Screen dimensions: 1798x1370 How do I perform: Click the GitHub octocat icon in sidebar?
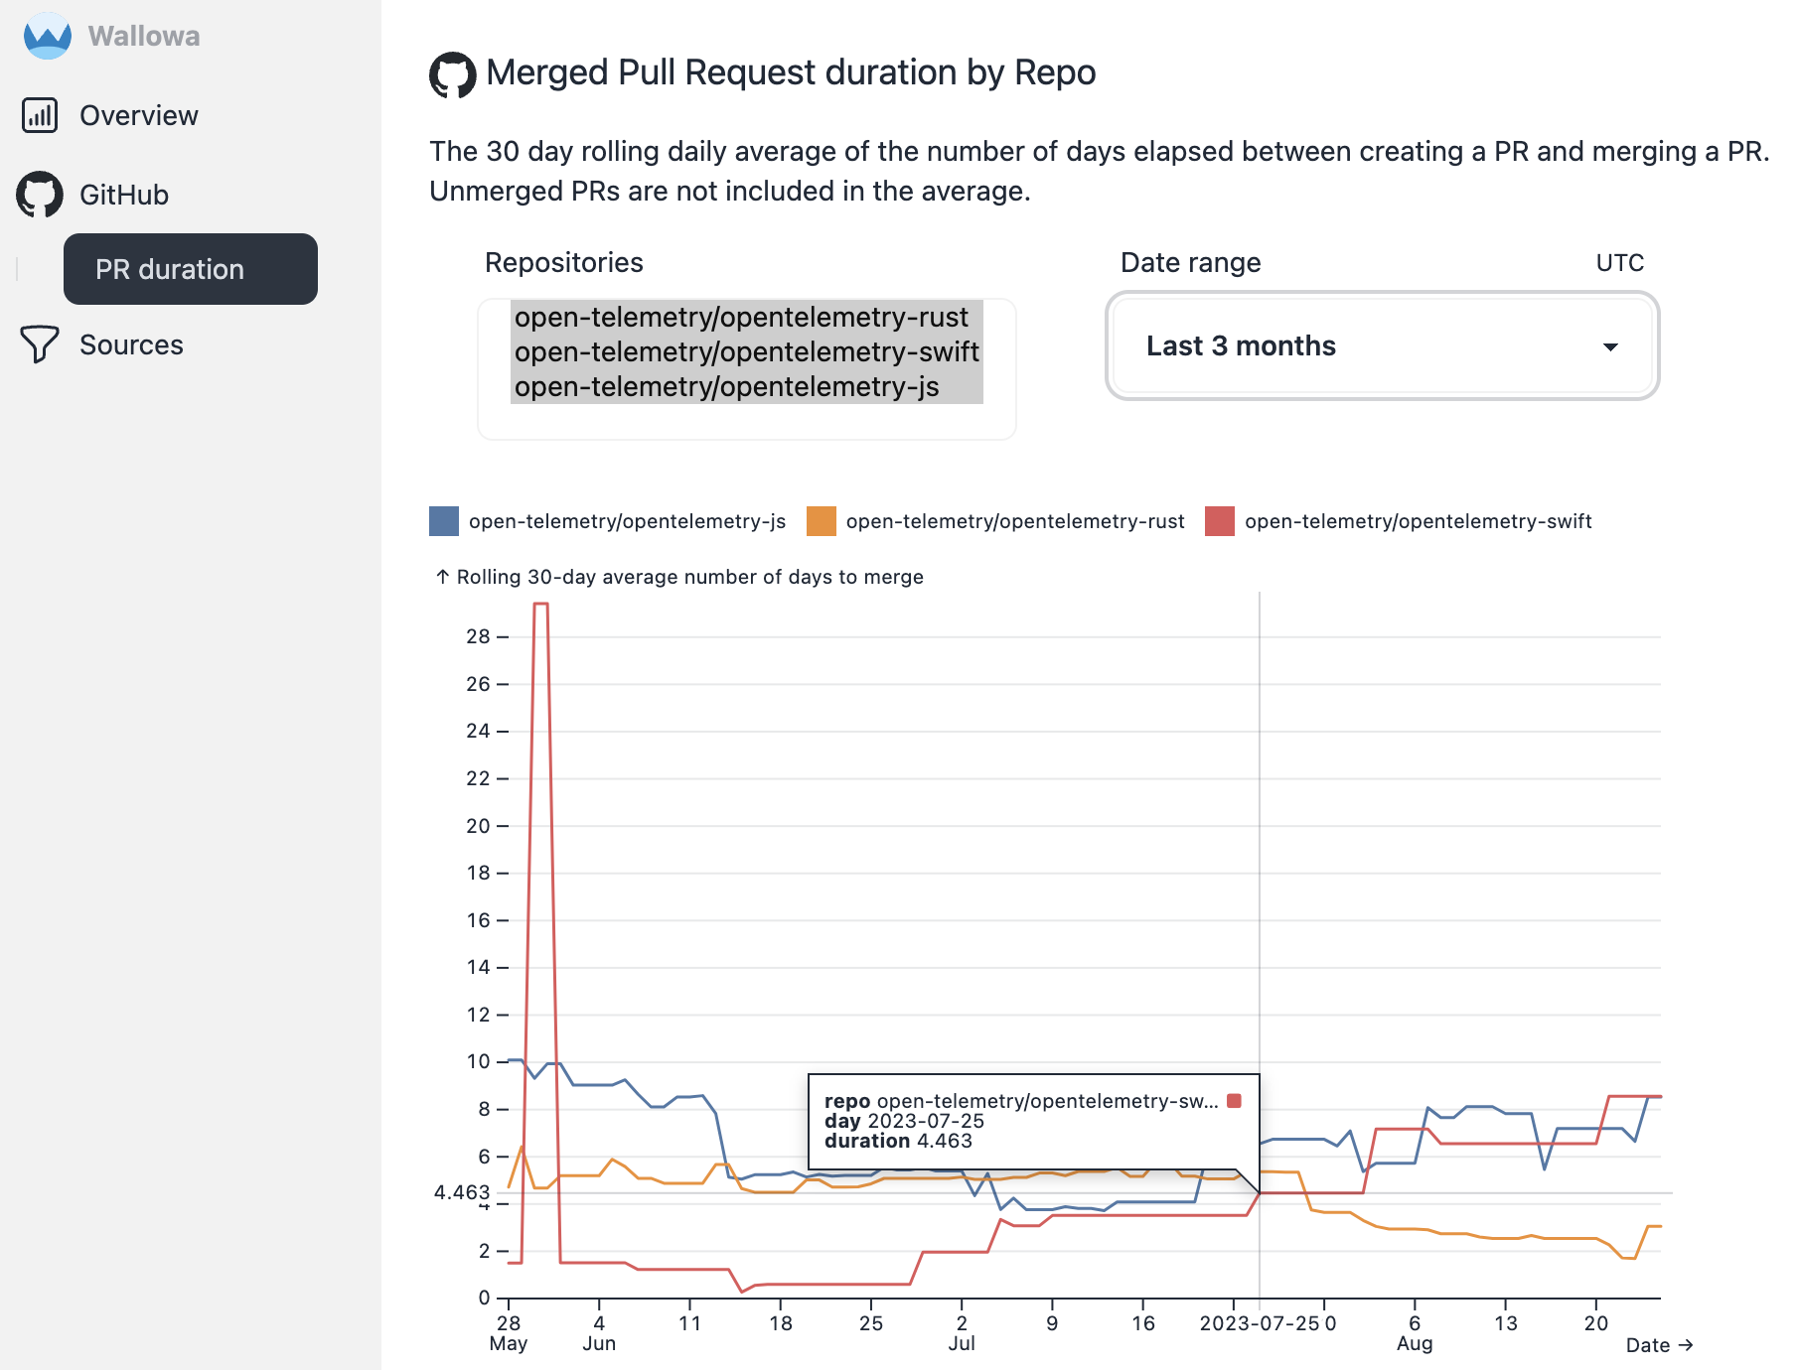pos(39,195)
